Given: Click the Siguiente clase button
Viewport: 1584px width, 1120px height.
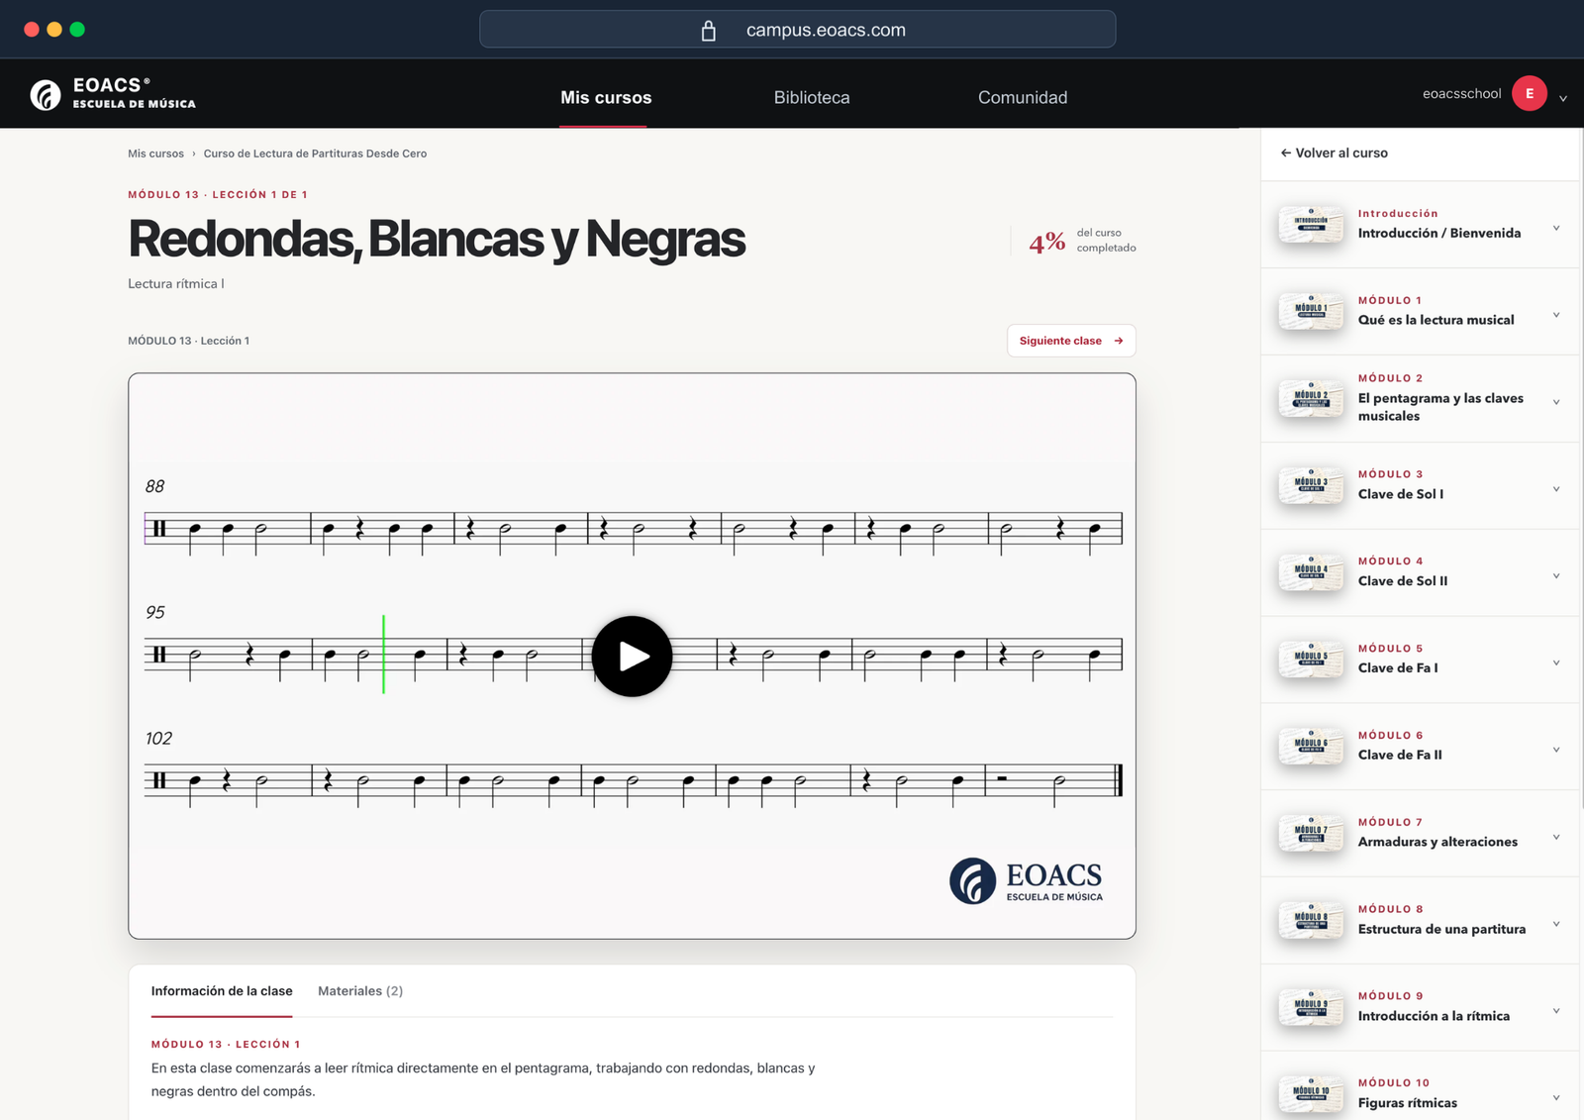Looking at the screenshot, I should pos(1071,341).
